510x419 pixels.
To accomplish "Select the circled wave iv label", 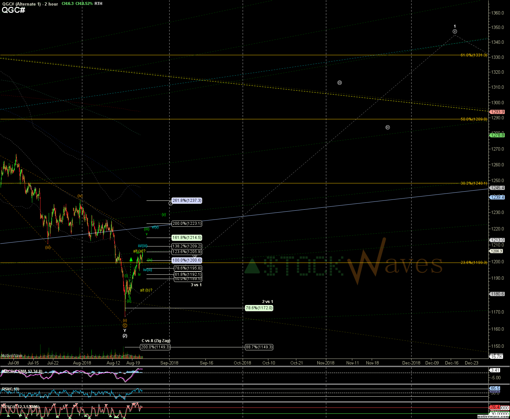I will 388,127.
